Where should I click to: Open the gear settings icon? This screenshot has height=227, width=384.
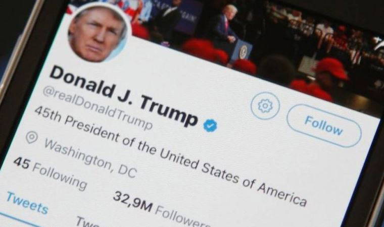(x=265, y=105)
